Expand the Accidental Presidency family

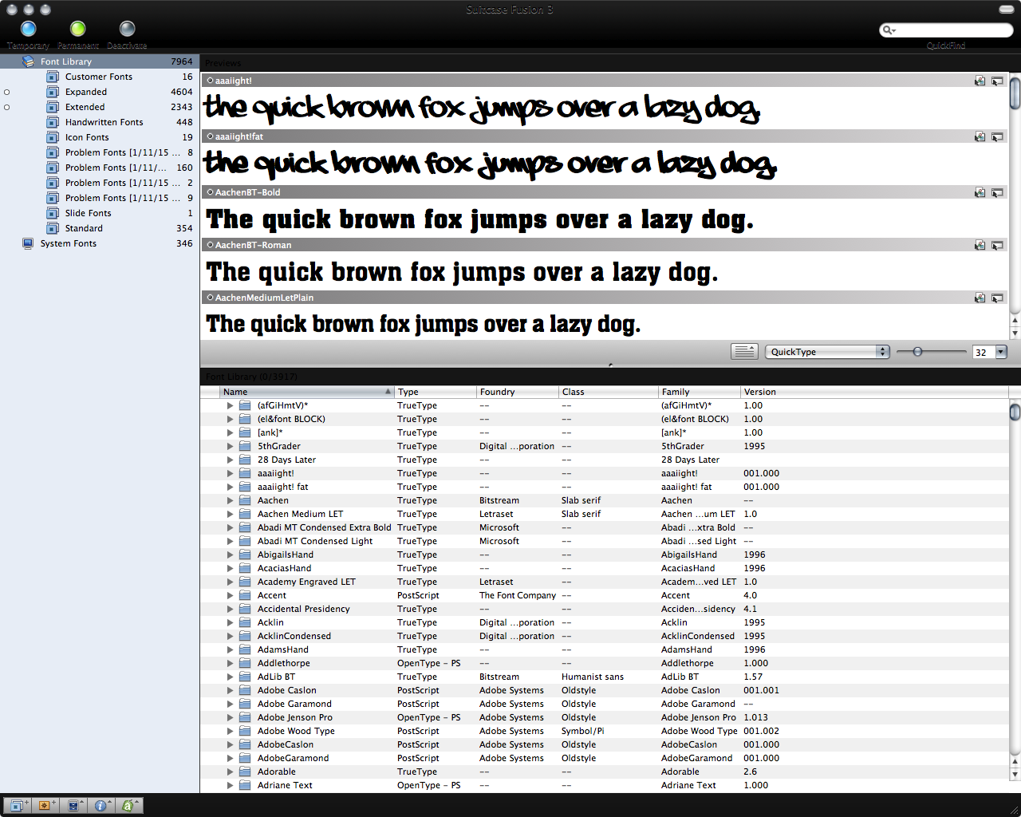point(230,609)
